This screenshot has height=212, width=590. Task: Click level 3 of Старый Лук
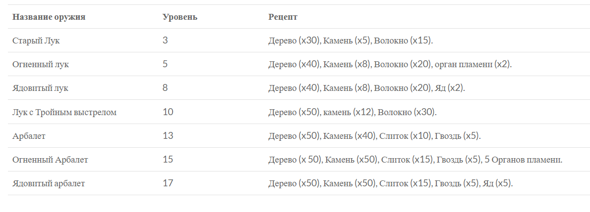point(165,40)
